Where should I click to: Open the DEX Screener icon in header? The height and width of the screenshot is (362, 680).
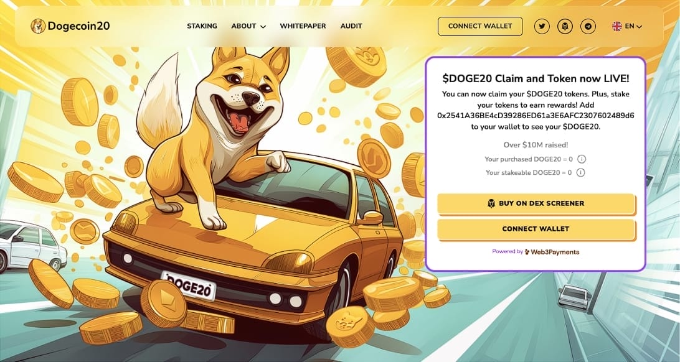[565, 26]
